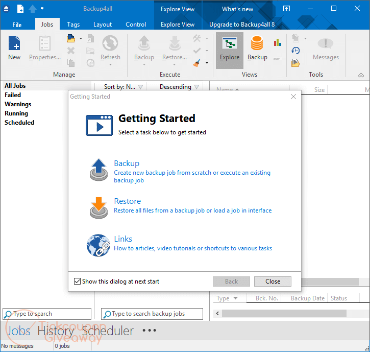Click the Refresh icon in the Manage group

tap(110, 43)
